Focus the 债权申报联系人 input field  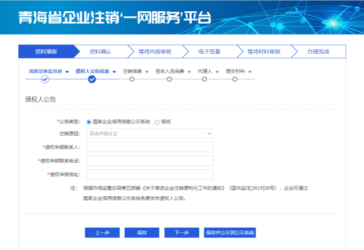coord(150,147)
